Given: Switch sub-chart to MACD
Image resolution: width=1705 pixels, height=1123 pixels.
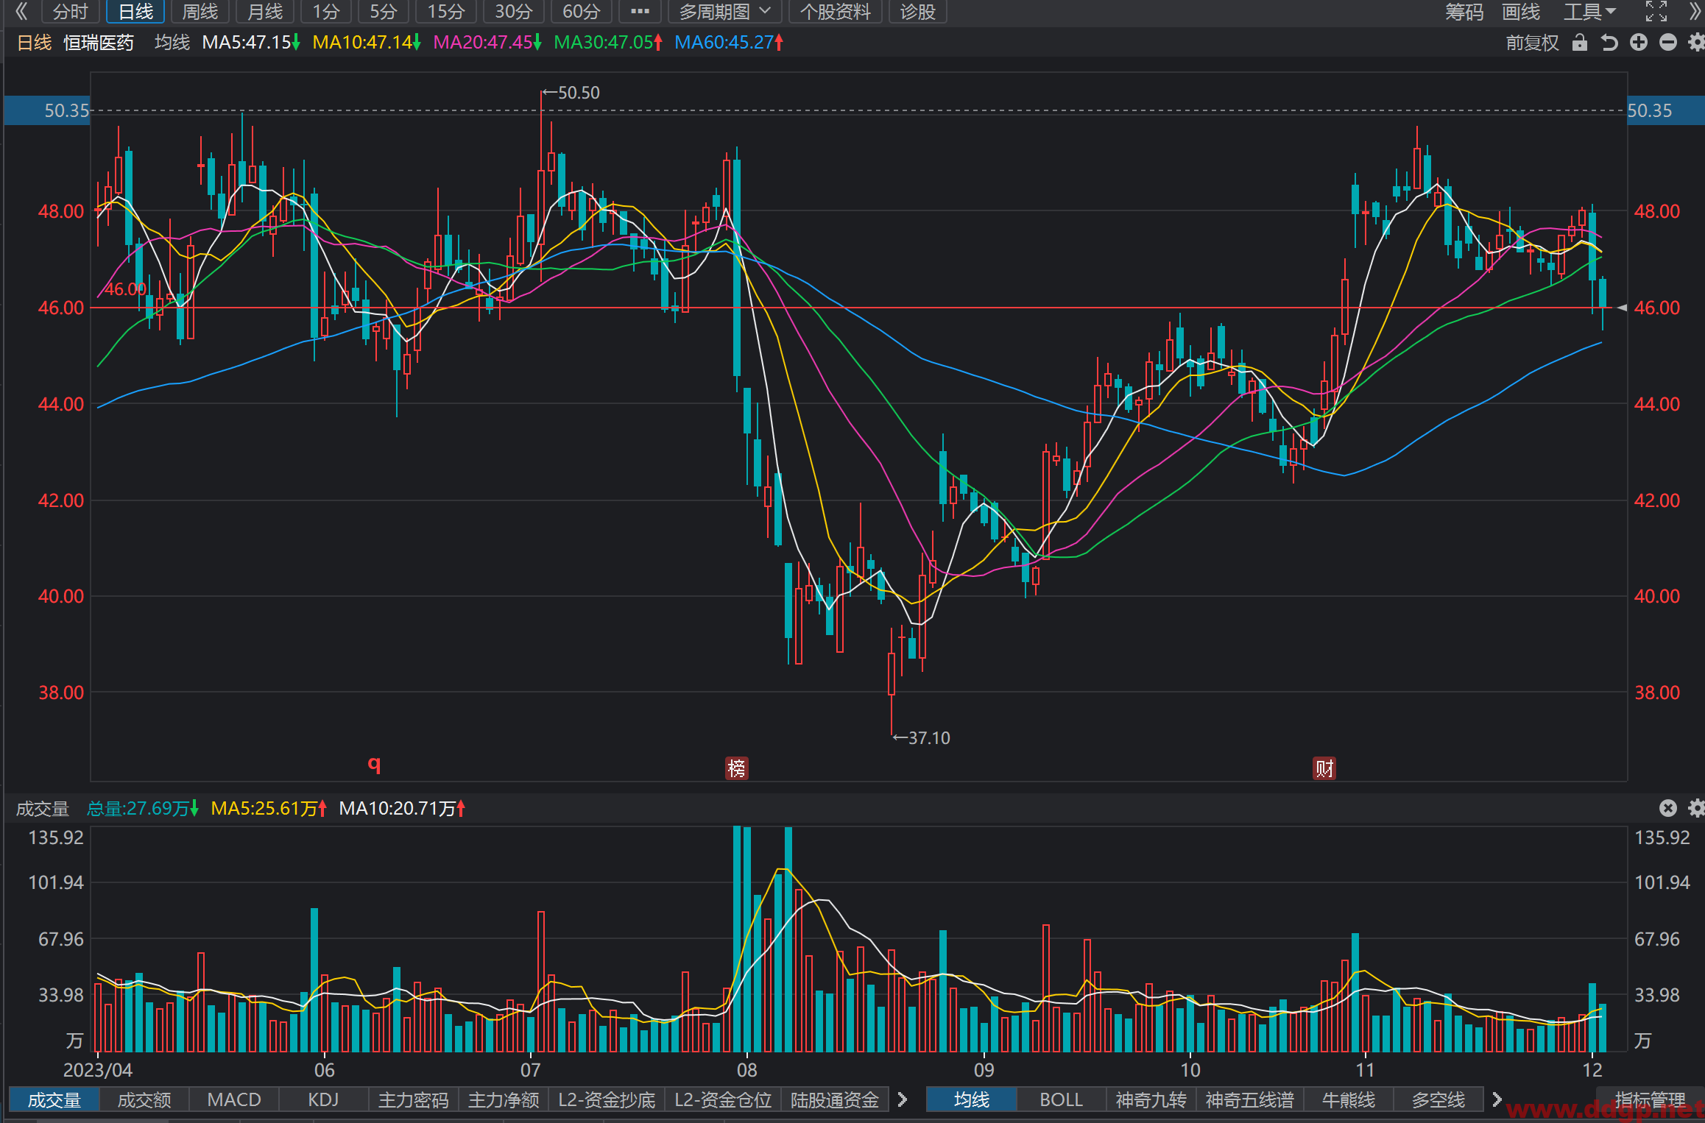Looking at the screenshot, I should 234,1099.
